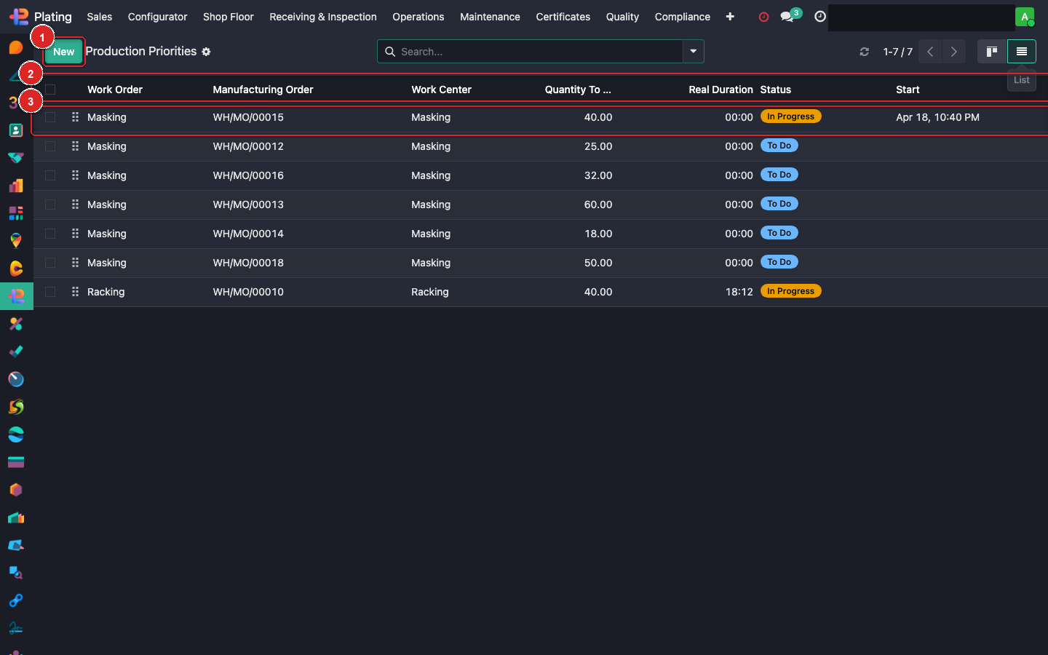Select the Racking work order checkbox
Screen dimensions: 1048x655
50,292
